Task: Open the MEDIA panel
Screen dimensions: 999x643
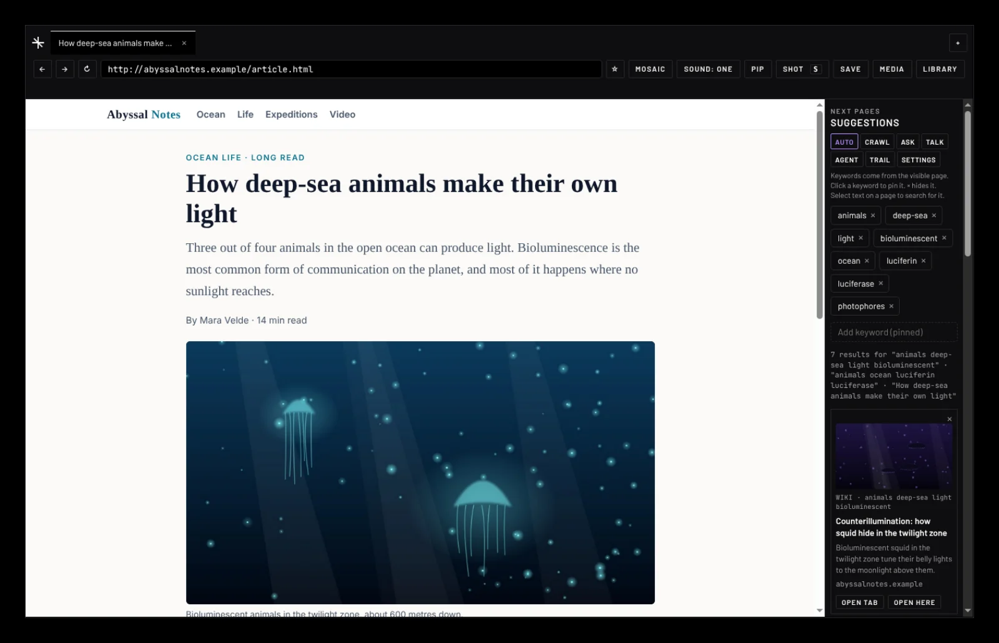Action: (892, 69)
